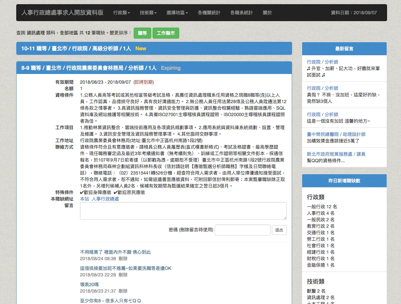The height and width of the screenshot is (304, 401).
Task: Click the 人事行政總處事求人開放資料版 brand link
Action: (62, 13)
